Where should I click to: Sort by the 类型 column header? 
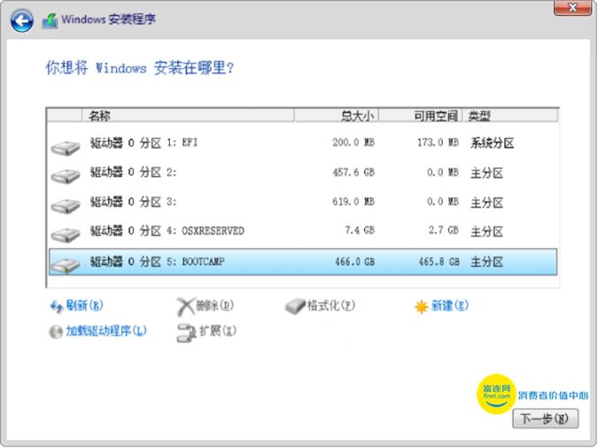click(510, 115)
